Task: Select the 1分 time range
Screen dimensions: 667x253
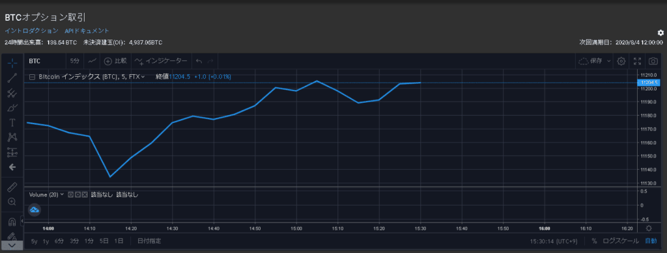Action: [89, 241]
